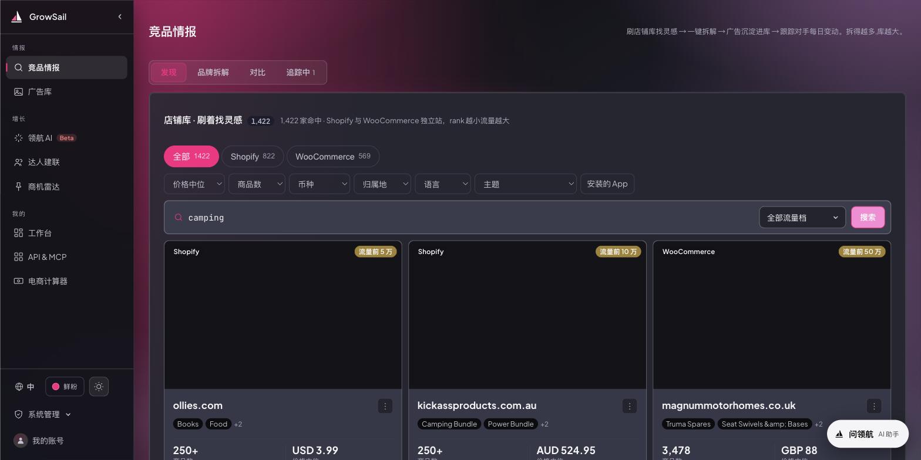Screen dimensions: 921x460
Task: Switch to the 追踪中 tab
Action: click(x=301, y=72)
